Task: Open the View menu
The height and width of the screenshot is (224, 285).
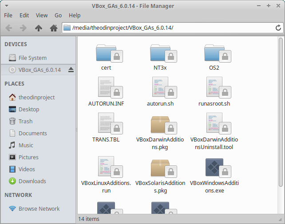Action: (42, 15)
